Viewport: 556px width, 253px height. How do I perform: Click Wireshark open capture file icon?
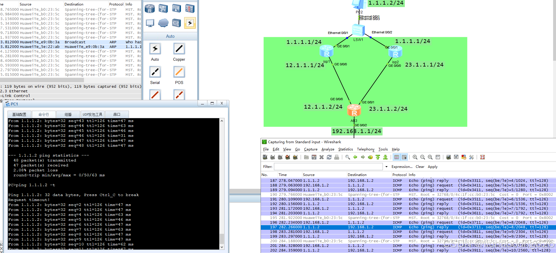pyautogui.click(x=306, y=157)
